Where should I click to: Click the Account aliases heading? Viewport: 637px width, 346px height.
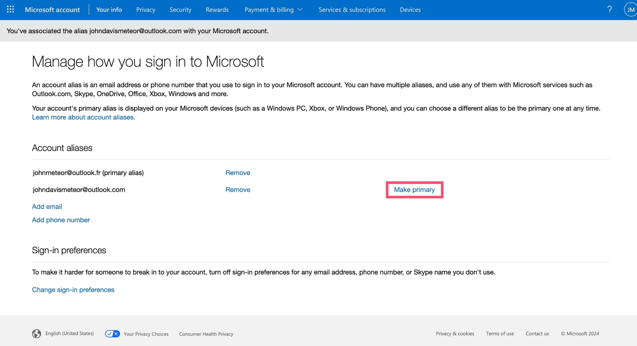point(62,148)
